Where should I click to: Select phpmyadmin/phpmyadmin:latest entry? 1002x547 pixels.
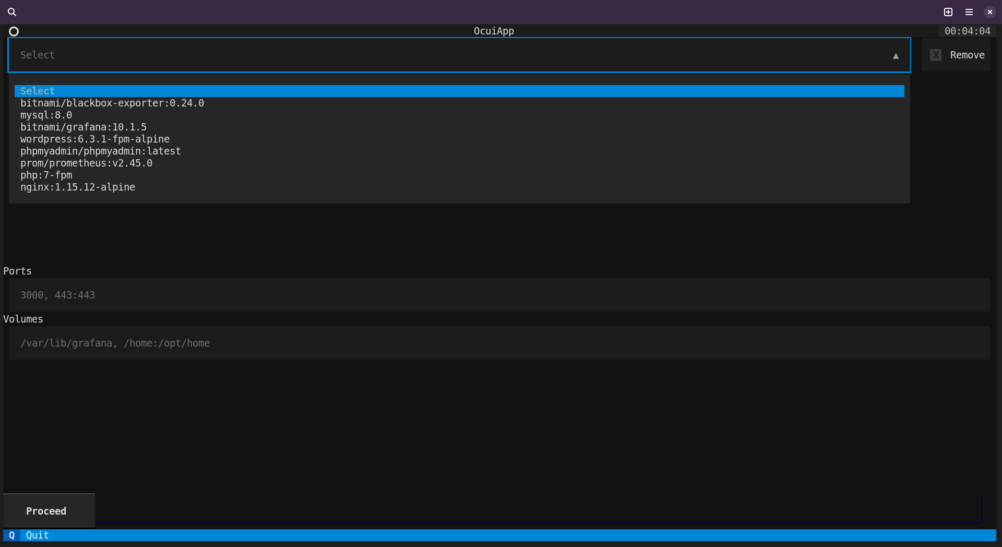[459, 151]
